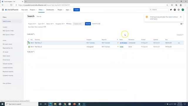Image resolution: width=188 pixels, height=106 pixels.
Task: Add the page to favorites with the star icon
Action: coord(167,5)
